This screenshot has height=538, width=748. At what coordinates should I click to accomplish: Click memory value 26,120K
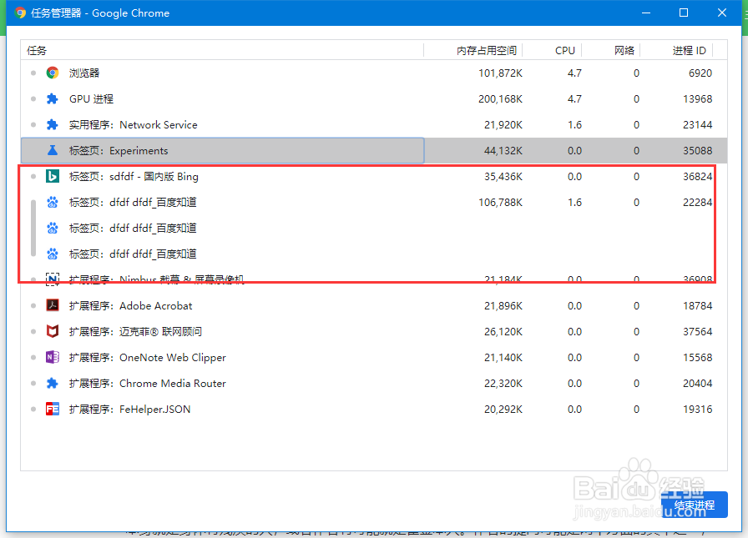pyautogui.click(x=503, y=331)
